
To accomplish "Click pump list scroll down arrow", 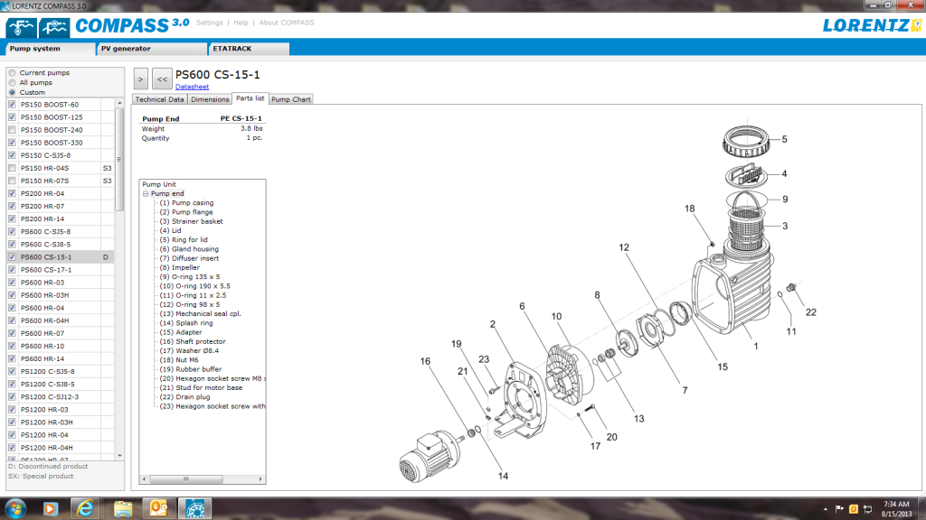I will 120,456.
